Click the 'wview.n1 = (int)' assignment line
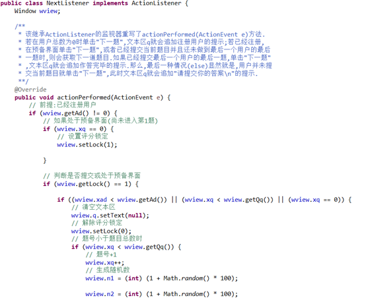The height and width of the screenshot is (298, 366). pos(161,278)
